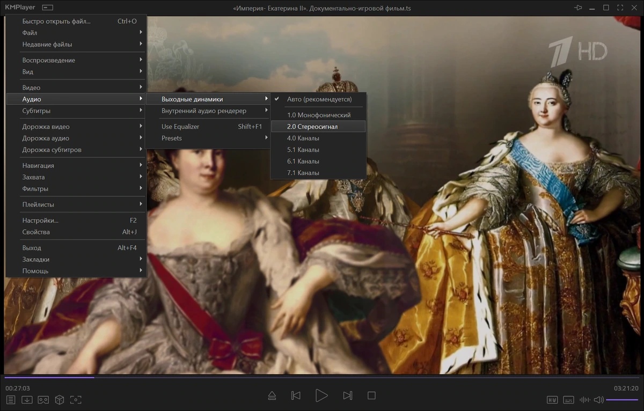Open the Навигация submenu
The image size is (644, 411).
[76, 165]
